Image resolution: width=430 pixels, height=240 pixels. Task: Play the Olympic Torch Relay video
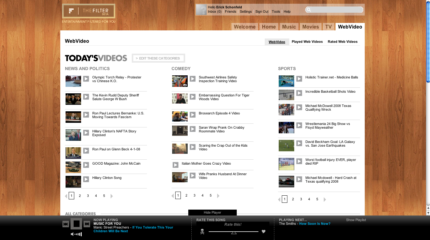[x=86, y=79]
